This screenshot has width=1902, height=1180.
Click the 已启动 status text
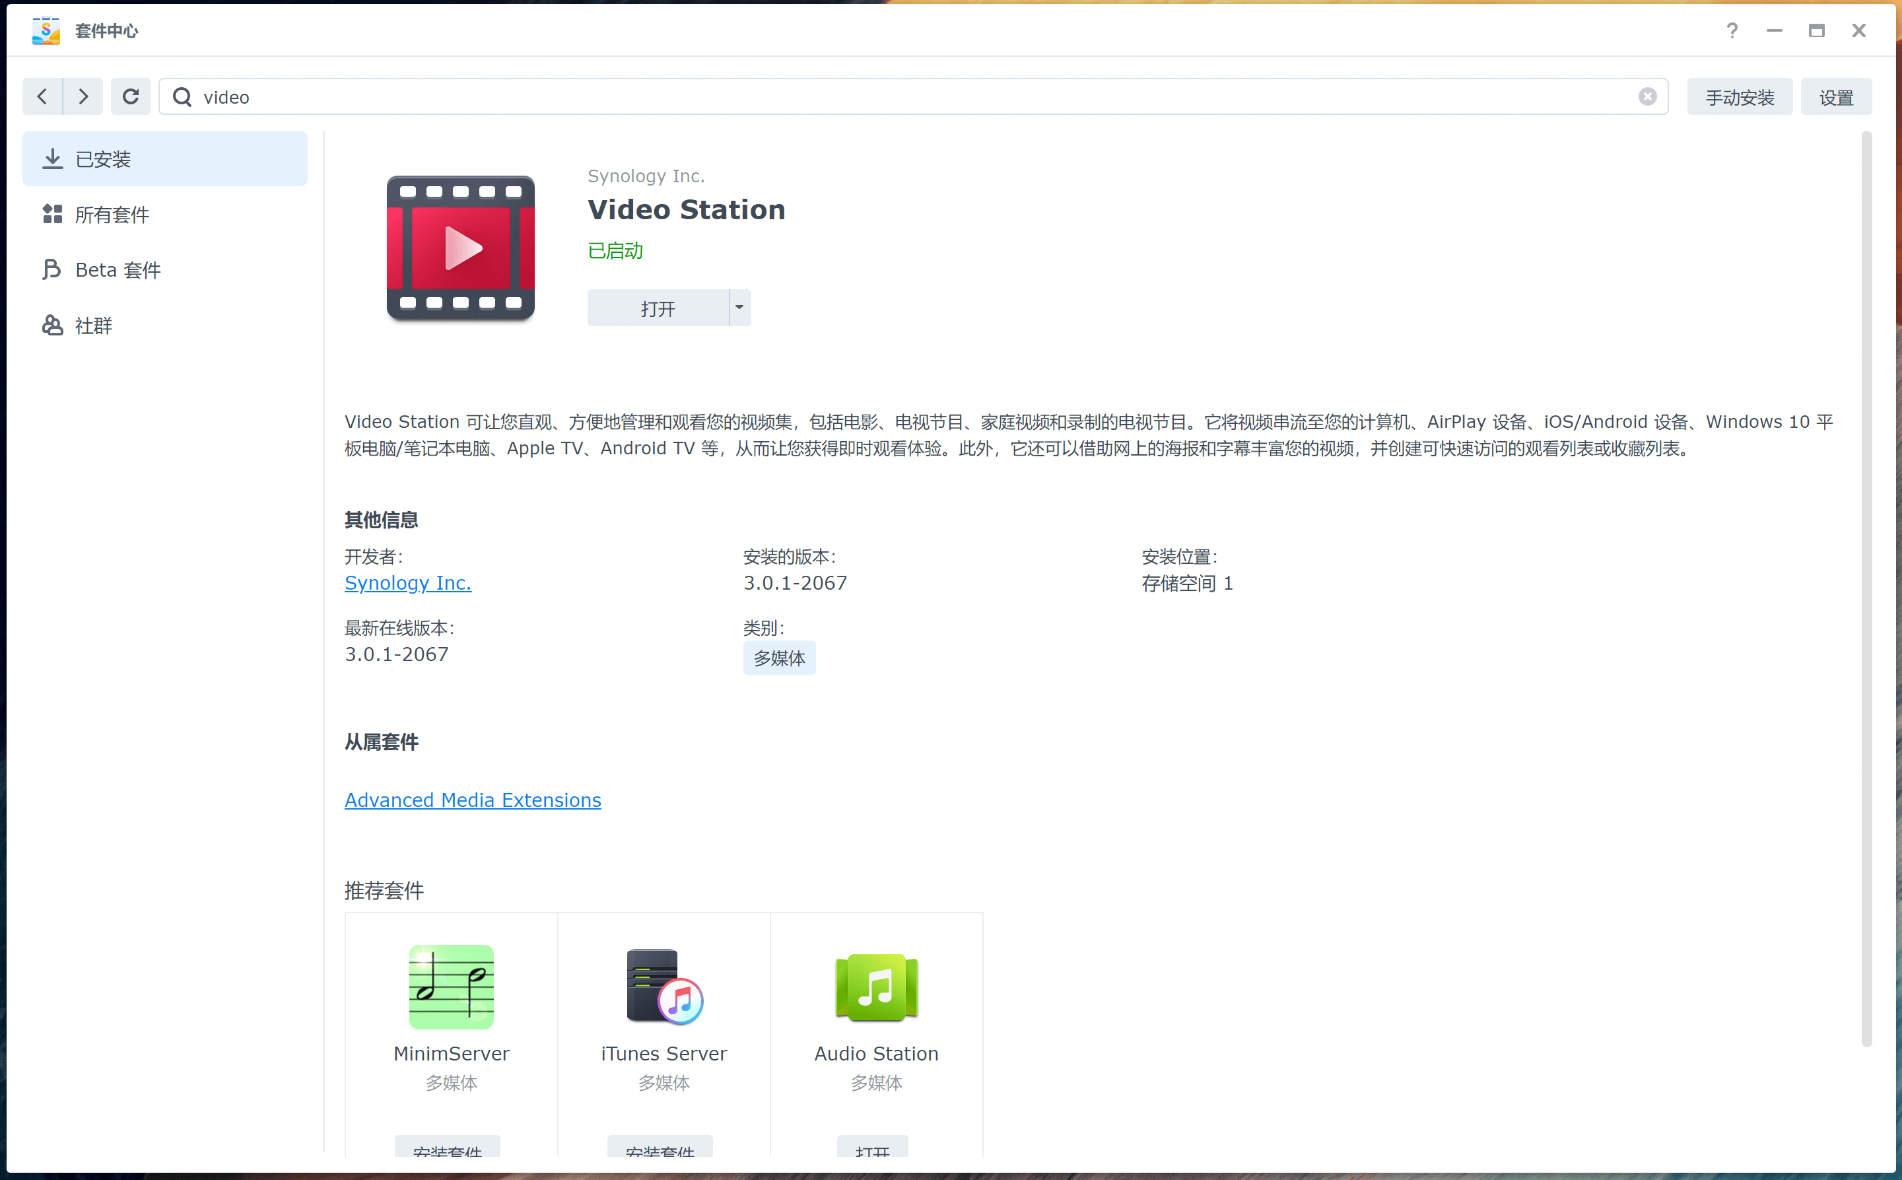[615, 250]
